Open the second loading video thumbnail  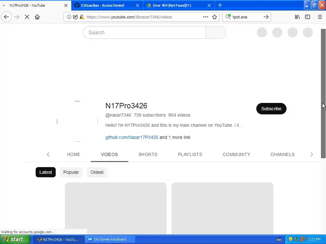point(223,208)
